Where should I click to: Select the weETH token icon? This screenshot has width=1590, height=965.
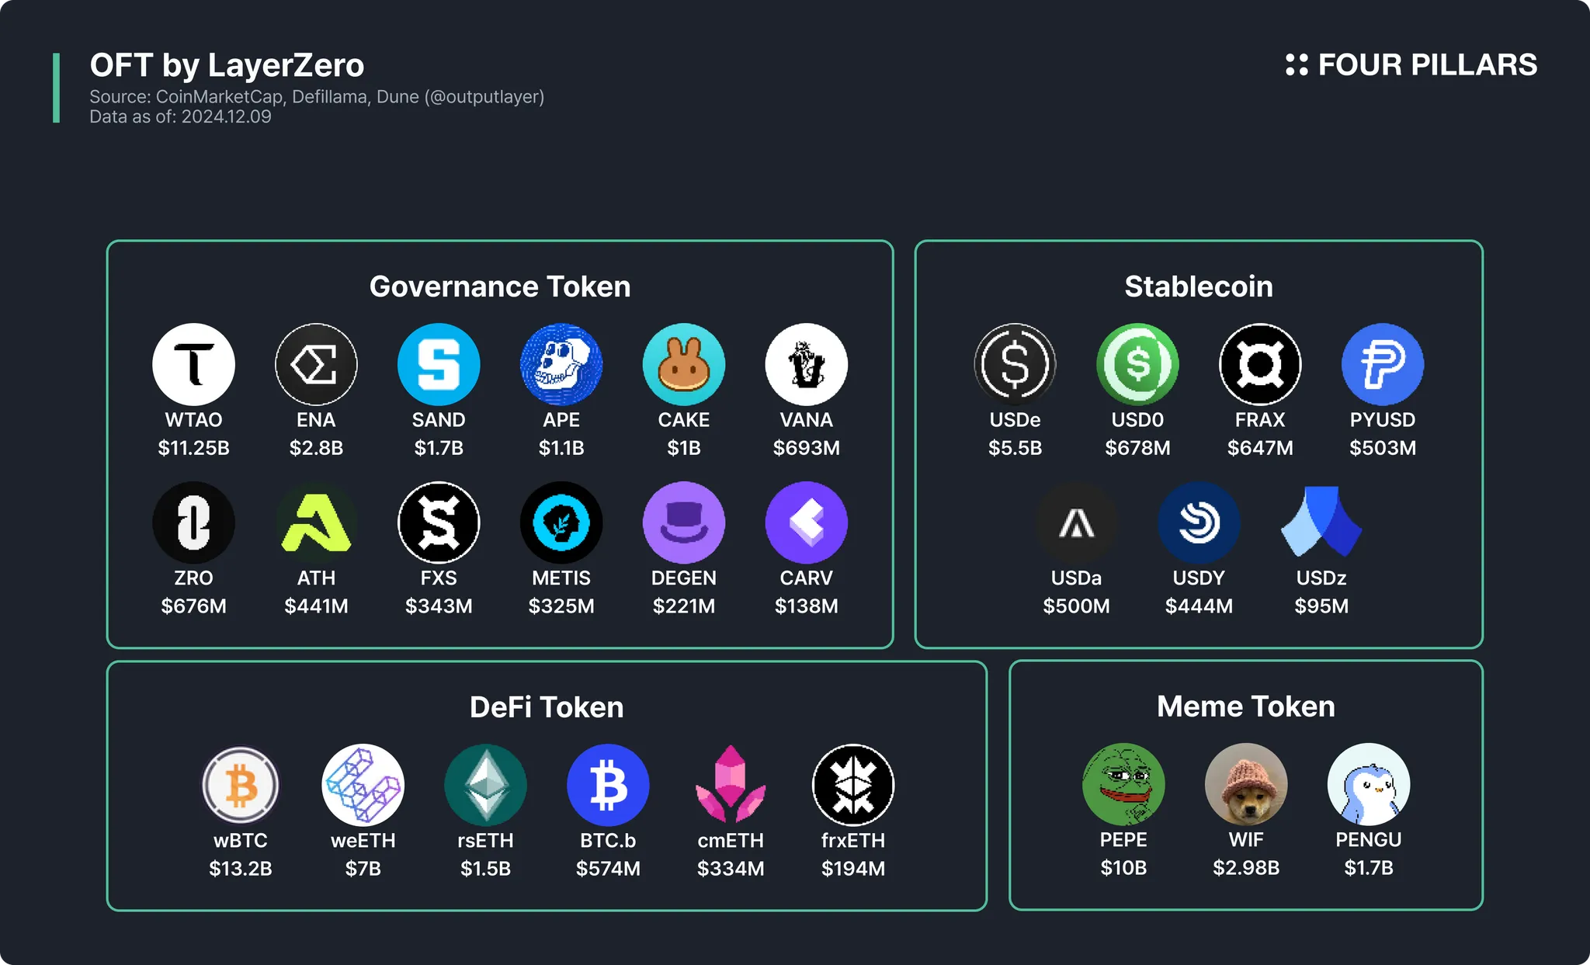click(x=363, y=785)
